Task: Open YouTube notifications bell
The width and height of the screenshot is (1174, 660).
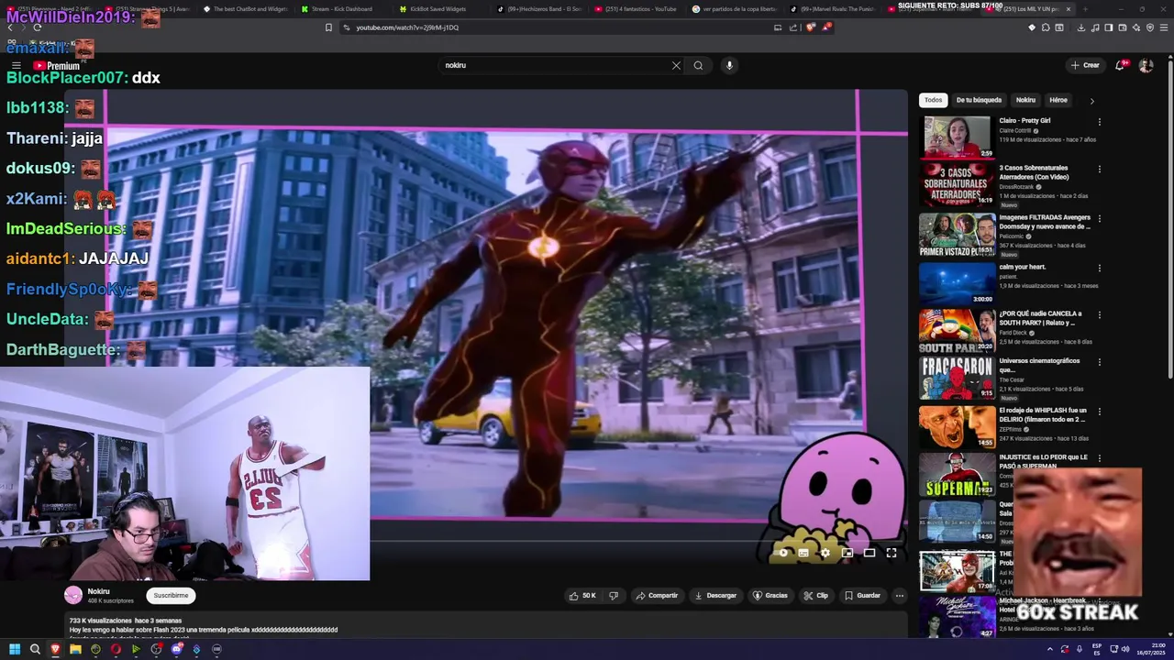Action: tap(1120, 65)
